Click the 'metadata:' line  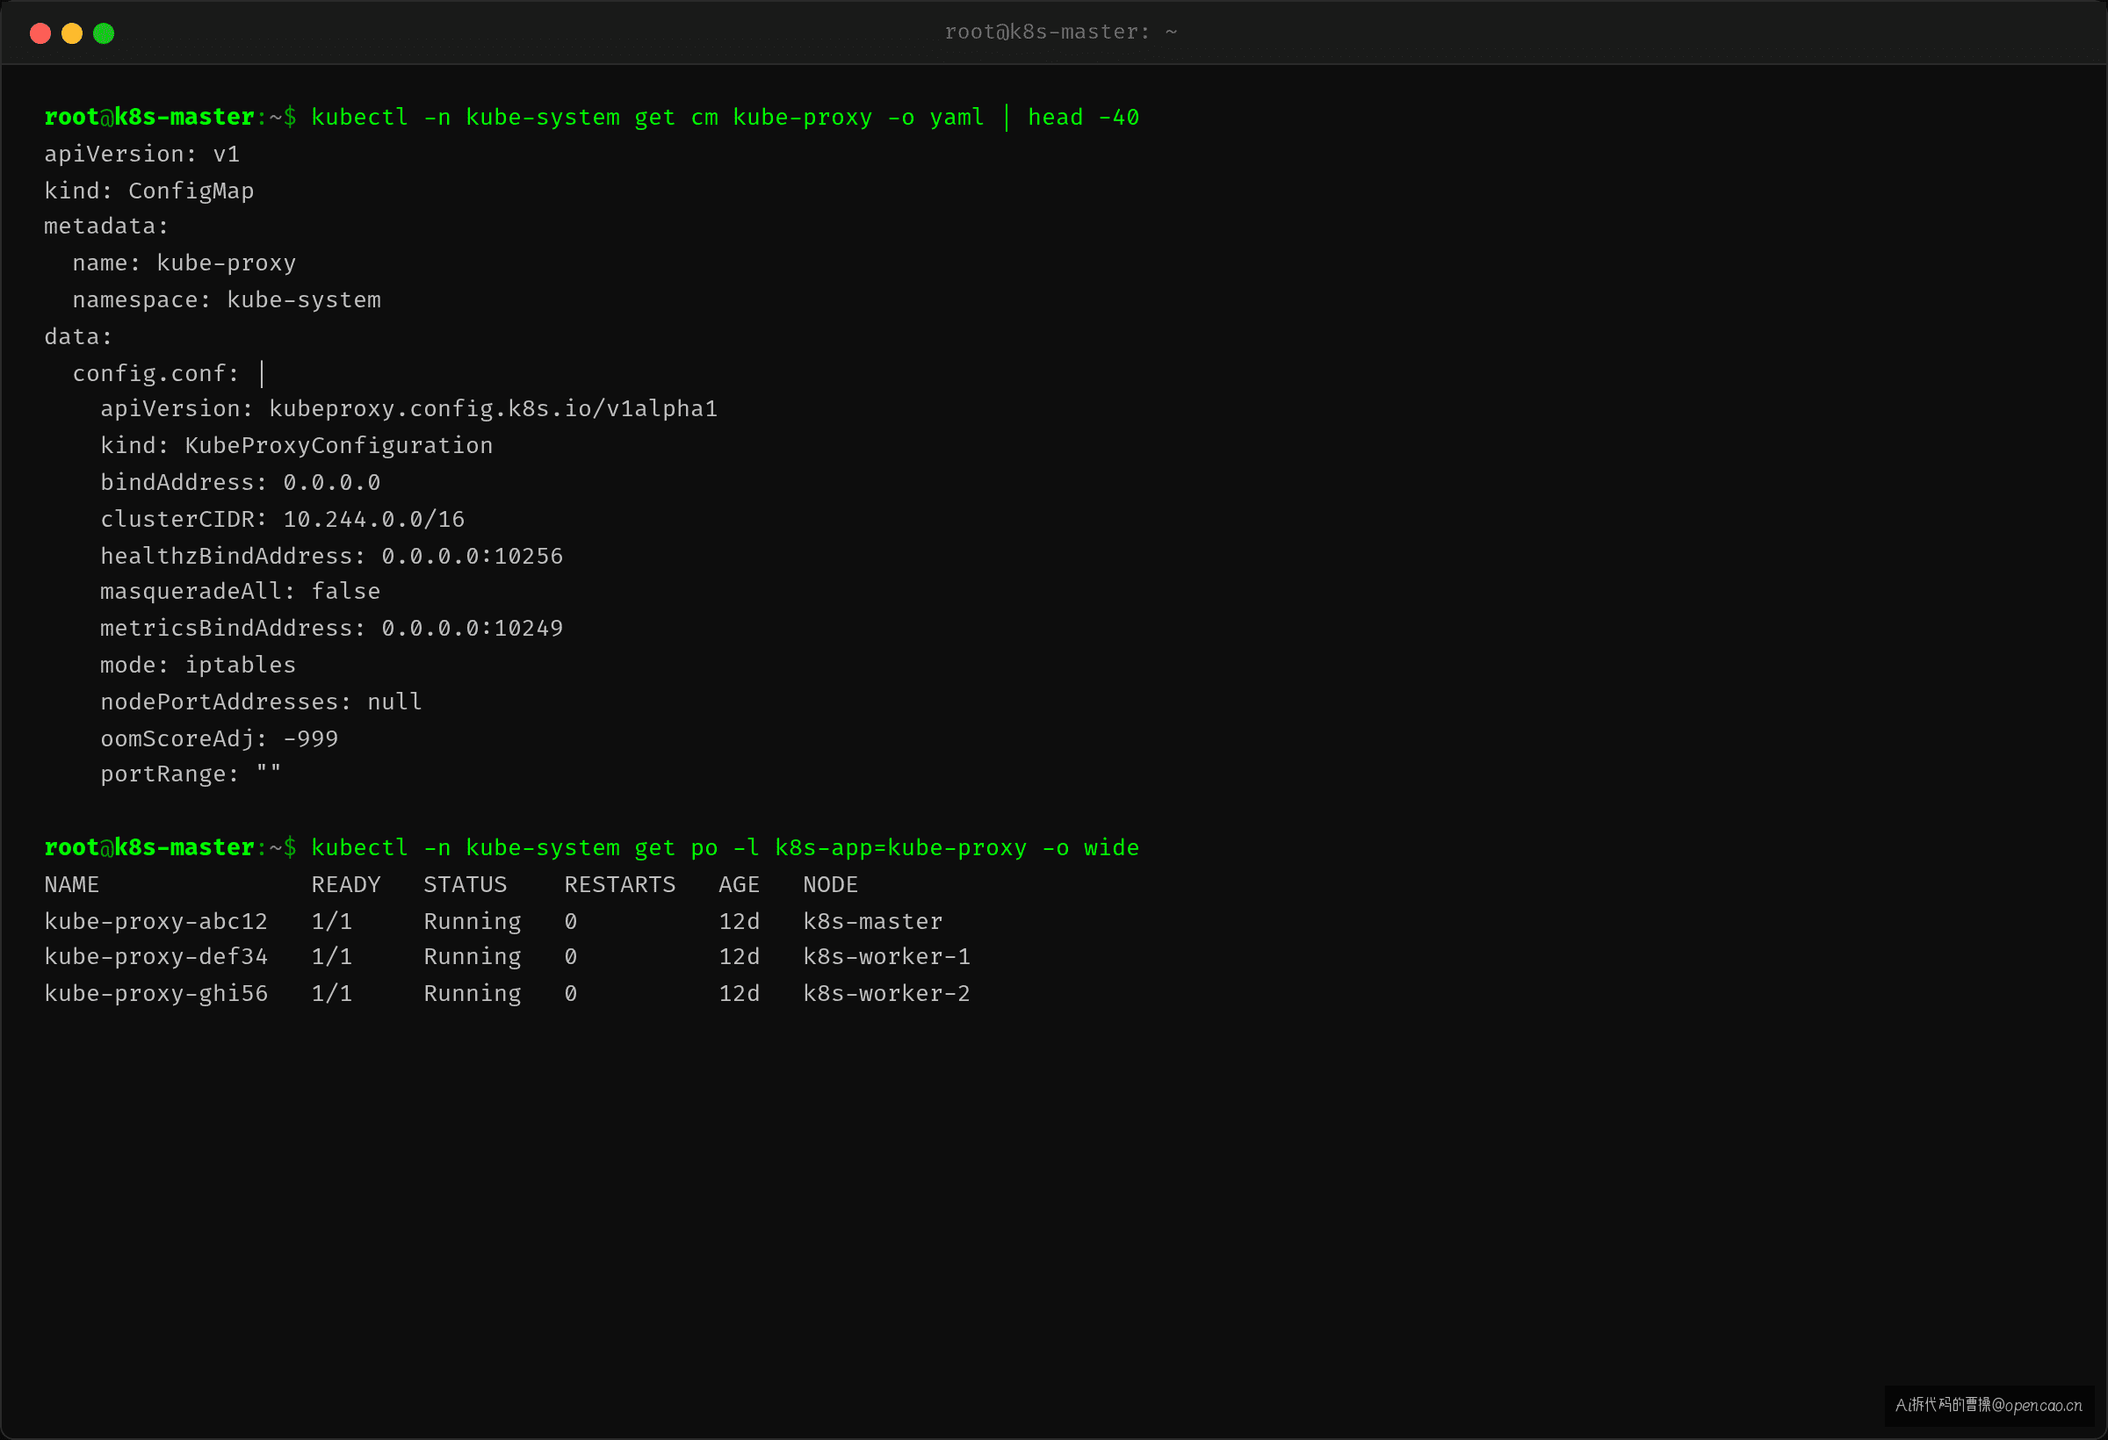point(107,227)
